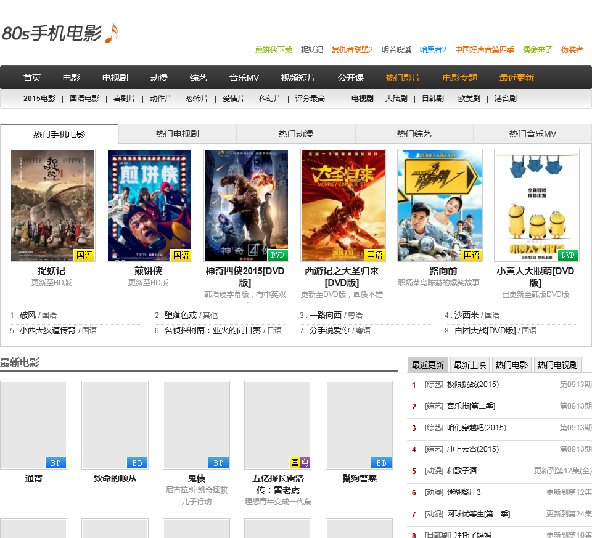Open the 伪装者 top link
This screenshot has height=538, width=592.
point(572,50)
